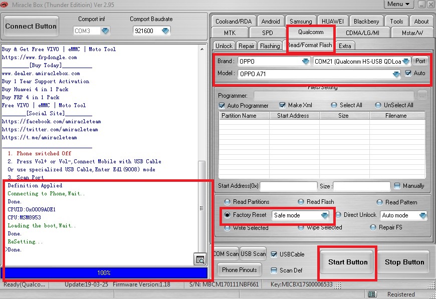The image size is (436, 299).
Task: Click the Start Address(0x) input field
Action: click(288, 186)
